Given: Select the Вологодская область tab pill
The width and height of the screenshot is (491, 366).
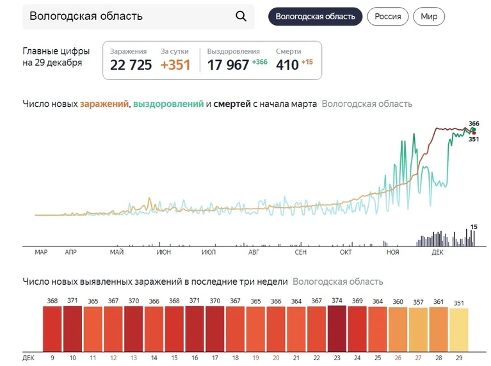Looking at the screenshot, I should coord(316,17).
